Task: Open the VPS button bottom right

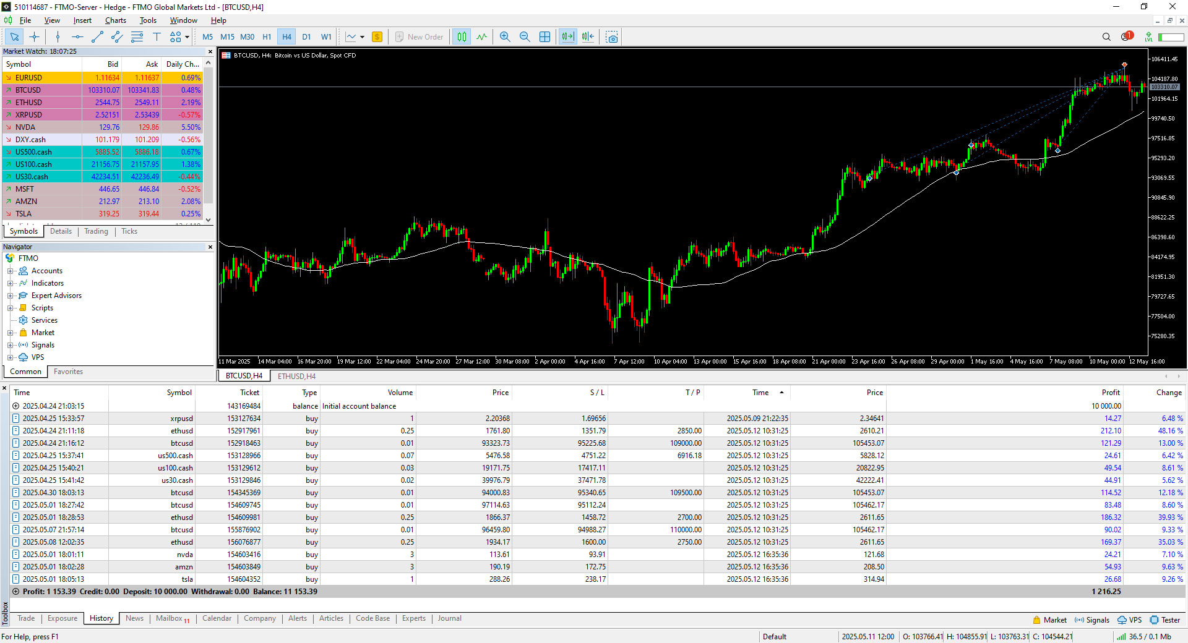Action: 1129,620
